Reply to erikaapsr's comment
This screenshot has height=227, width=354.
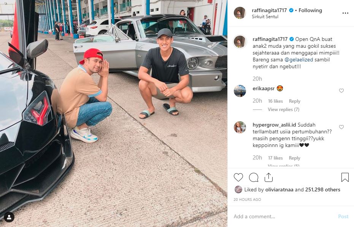point(294,101)
